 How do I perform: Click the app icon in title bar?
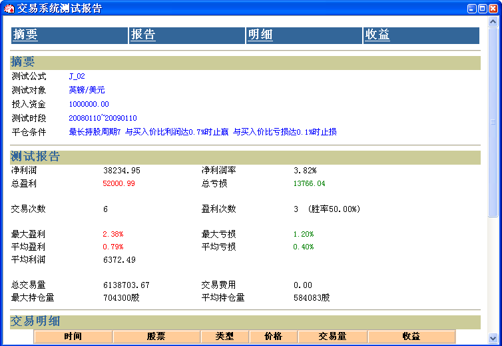[9, 9]
